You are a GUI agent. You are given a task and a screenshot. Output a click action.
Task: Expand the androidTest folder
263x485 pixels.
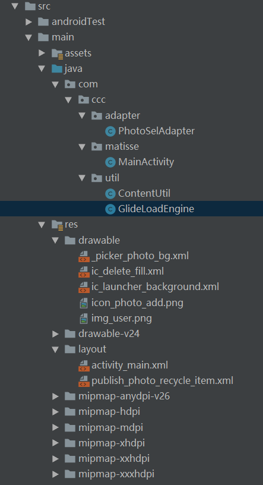click(28, 21)
